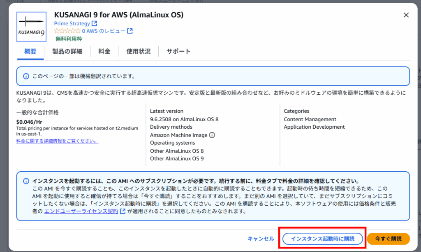Open the 料金 tab
The width and height of the screenshot is (421, 252).
point(104,51)
